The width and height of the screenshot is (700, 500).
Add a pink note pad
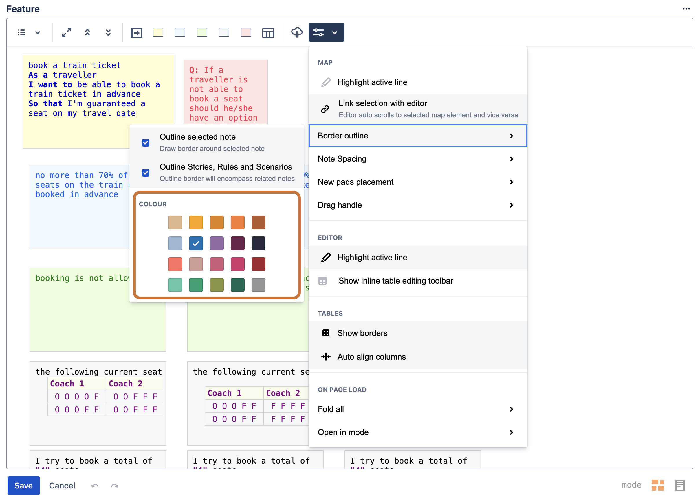246,32
